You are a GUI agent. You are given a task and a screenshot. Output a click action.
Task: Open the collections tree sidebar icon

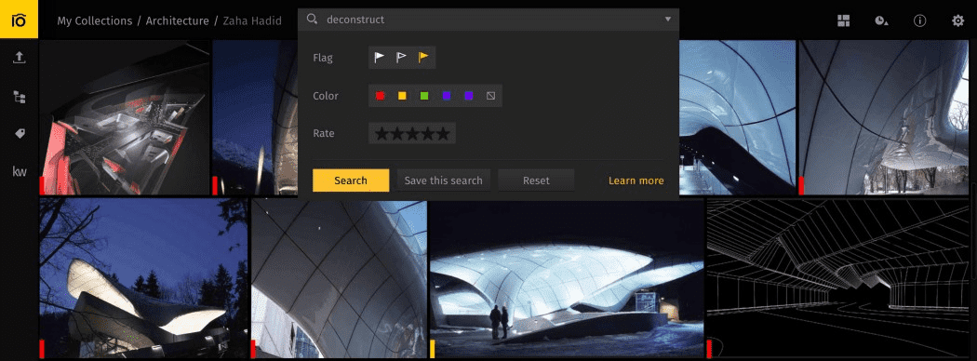point(20,97)
